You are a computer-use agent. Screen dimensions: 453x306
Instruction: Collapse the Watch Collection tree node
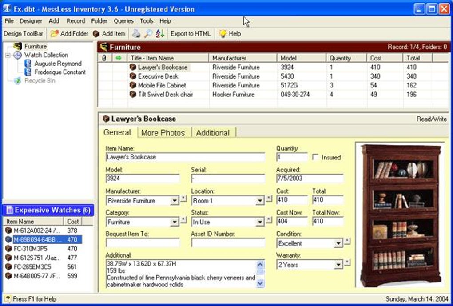tap(8, 55)
